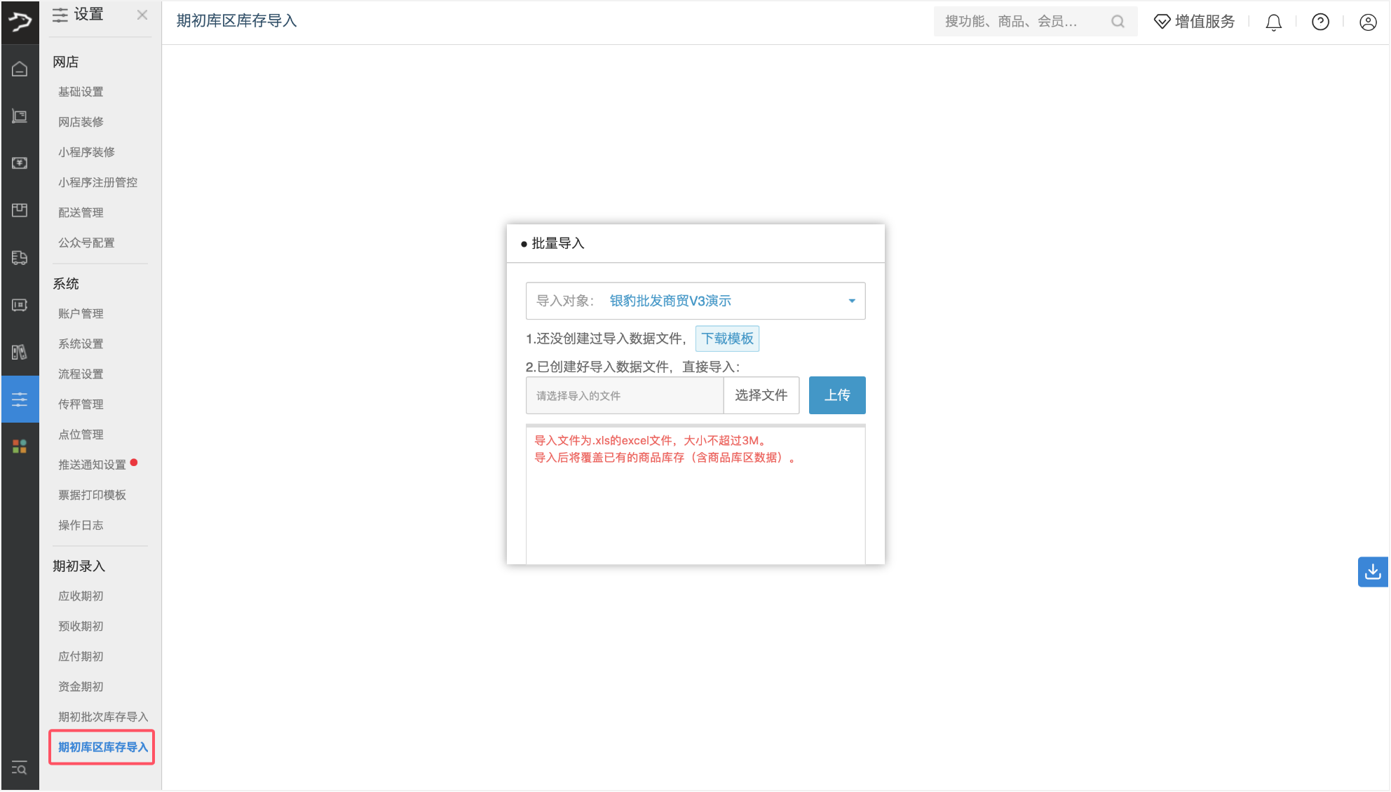Click the 请选择导入的文件 input field

(624, 395)
